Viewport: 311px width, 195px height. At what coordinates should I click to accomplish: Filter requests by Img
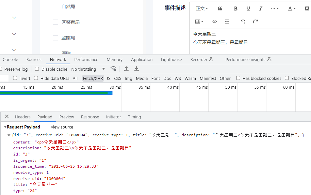tap(128, 78)
